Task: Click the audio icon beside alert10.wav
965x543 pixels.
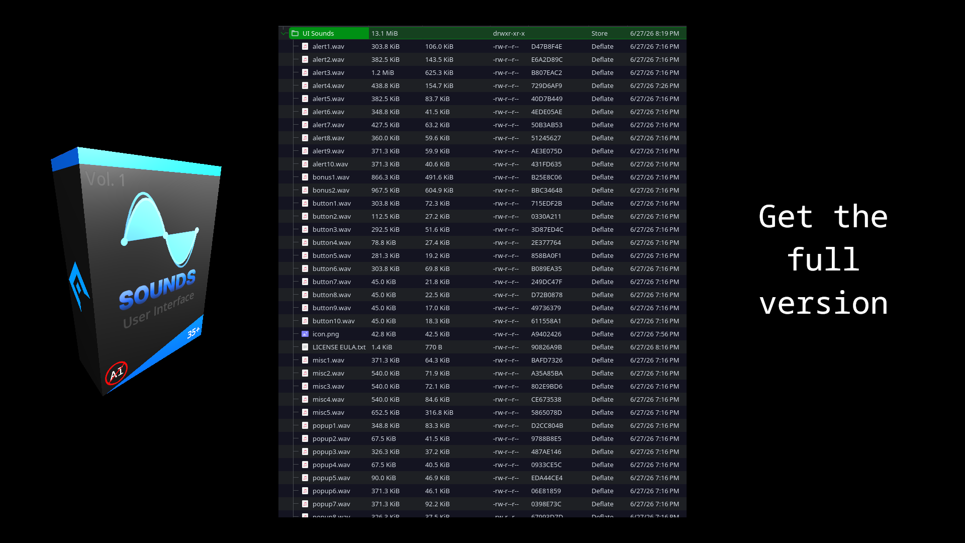Action: pos(305,164)
